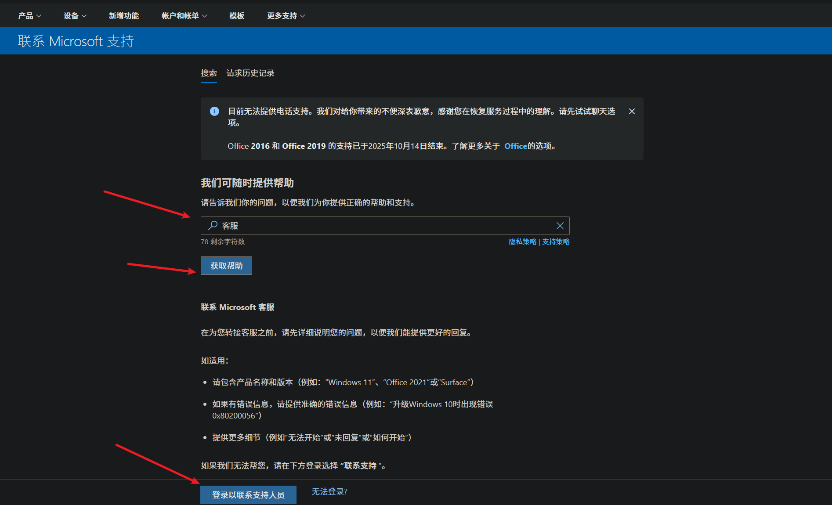Open the Office options link
This screenshot has height=505, width=832.
(x=515, y=146)
